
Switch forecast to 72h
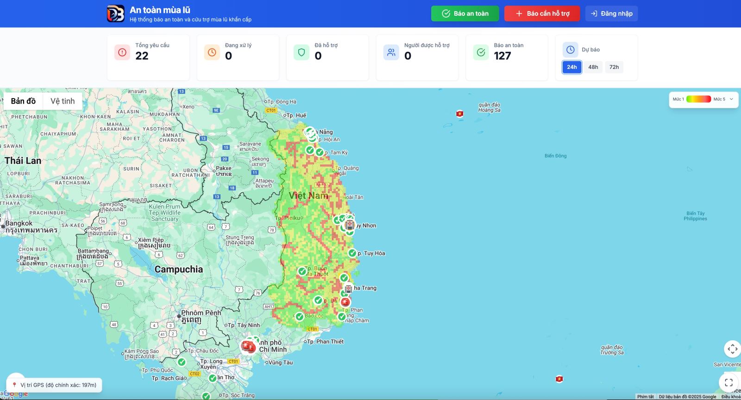click(x=614, y=67)
